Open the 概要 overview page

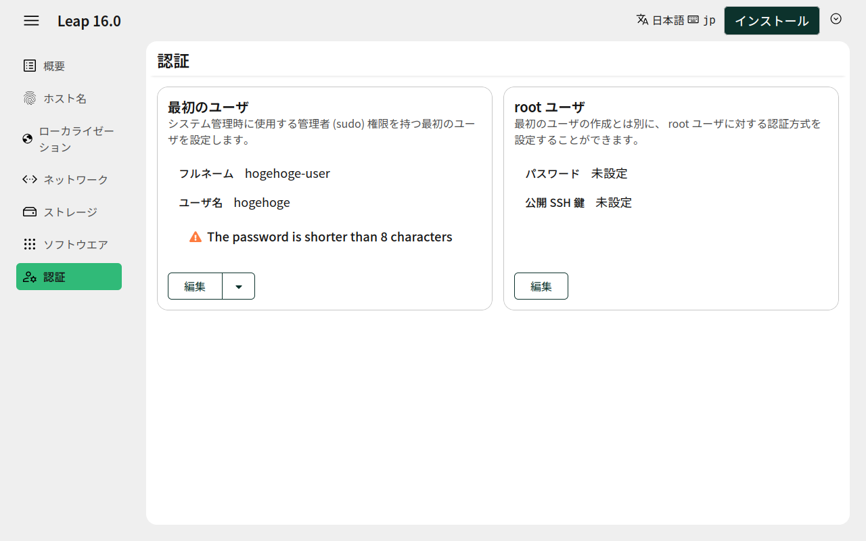(69, 66)
